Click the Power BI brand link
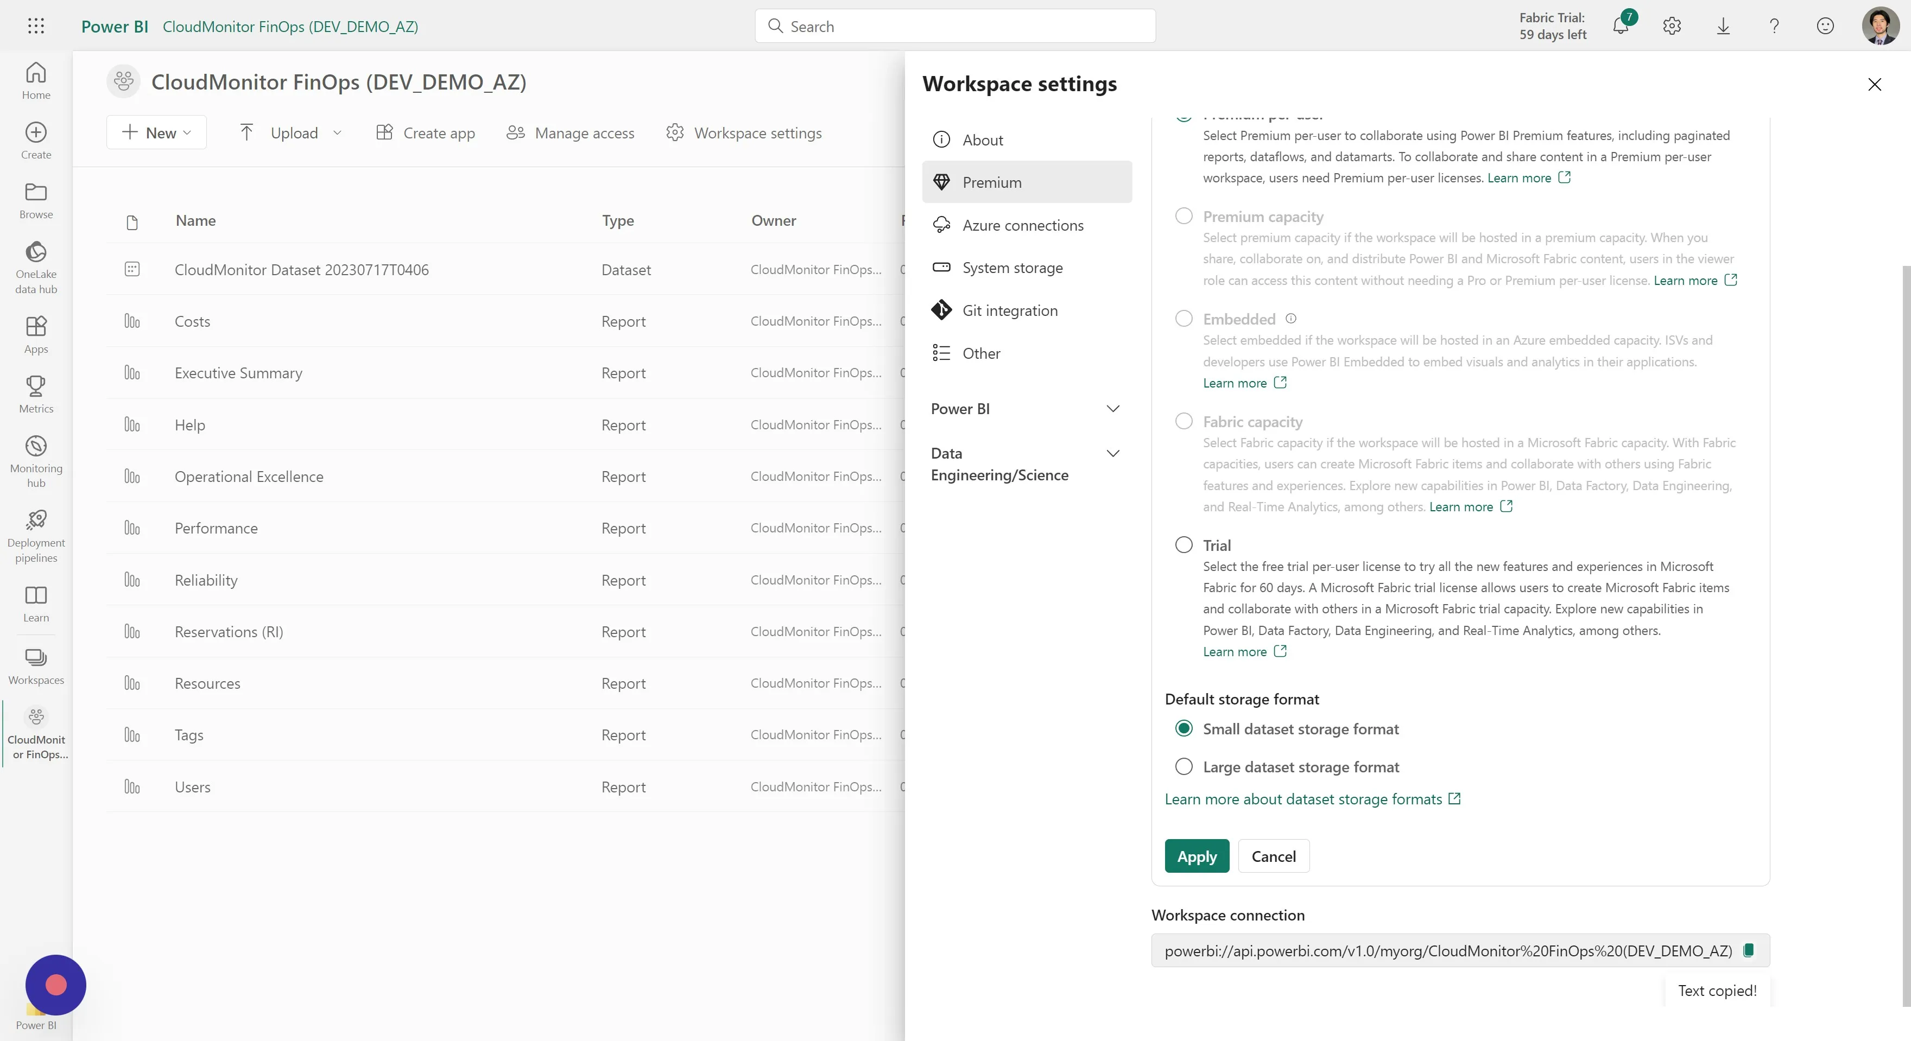The image size is (1911, 1041). [x=115, y=26]
